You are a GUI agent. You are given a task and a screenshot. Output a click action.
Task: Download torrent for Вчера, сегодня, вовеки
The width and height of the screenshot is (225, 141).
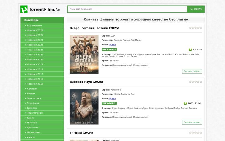click(x=192, y=71)
